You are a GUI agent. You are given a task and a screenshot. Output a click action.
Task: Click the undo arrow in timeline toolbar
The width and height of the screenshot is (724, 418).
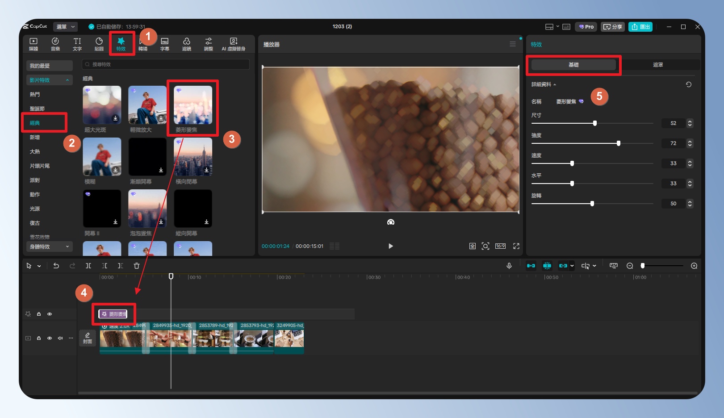(x=56, y=266)
